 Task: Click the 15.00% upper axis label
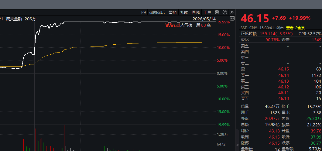[x=223, y=35]
